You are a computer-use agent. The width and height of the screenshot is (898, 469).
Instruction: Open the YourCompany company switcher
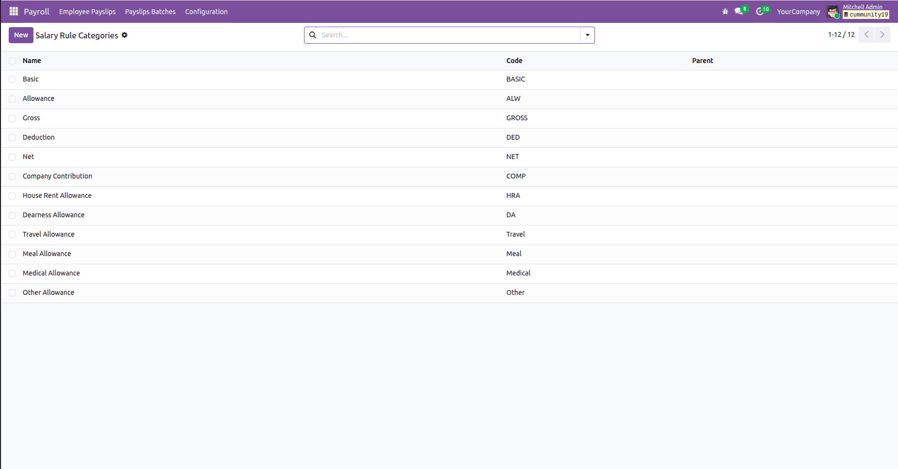pyautogui.click(x=799, y=12)
